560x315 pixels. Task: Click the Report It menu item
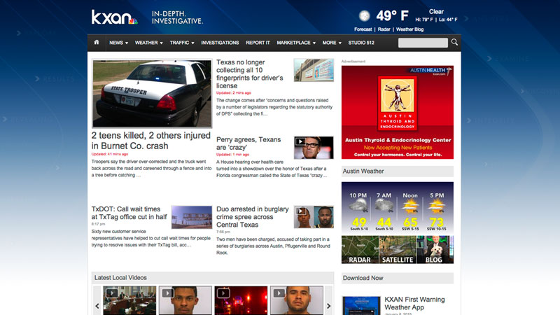coord(258,43)
